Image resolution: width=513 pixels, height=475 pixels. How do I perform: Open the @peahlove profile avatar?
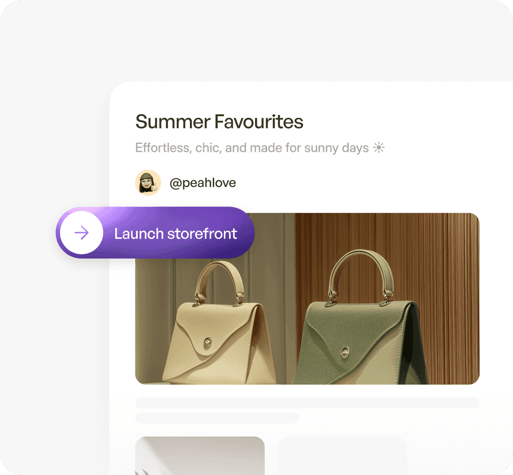point(148,182)
